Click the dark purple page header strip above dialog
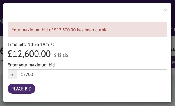The width and height of the screenshot is (175, 106). (x=88, y=1)
